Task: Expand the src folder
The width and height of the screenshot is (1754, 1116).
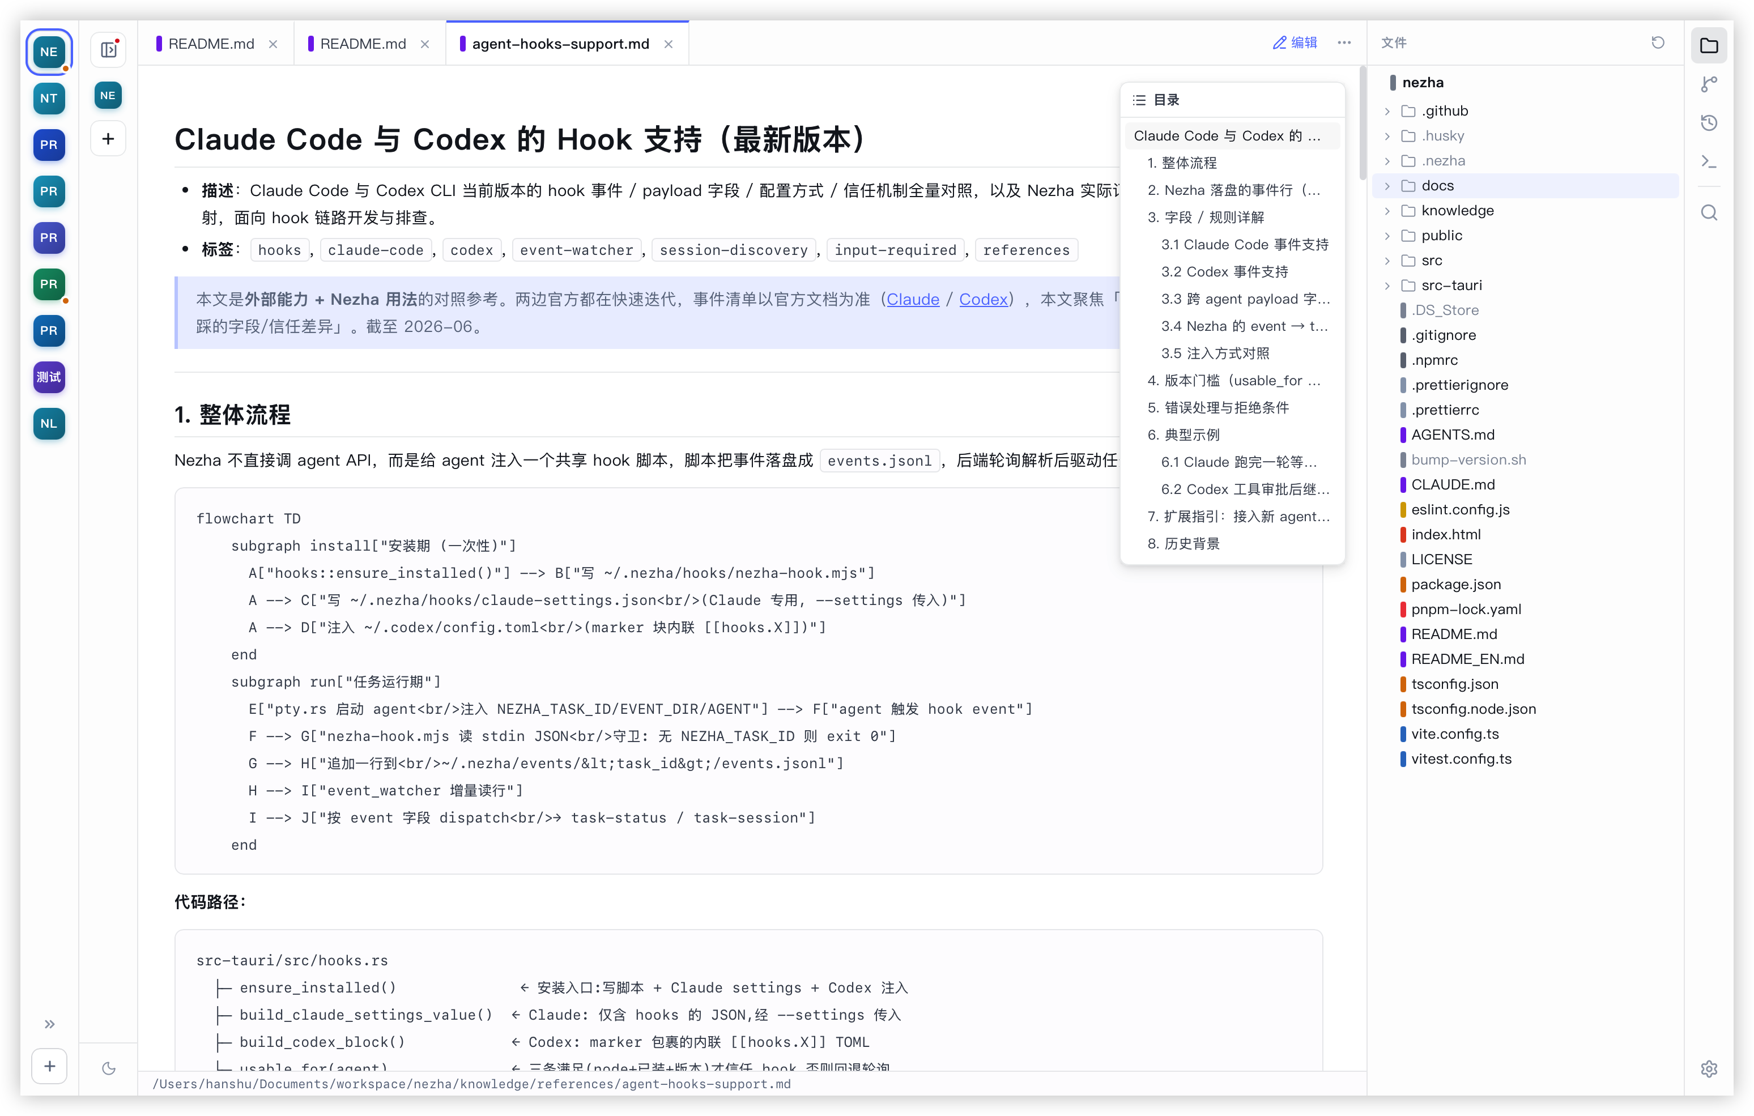Action: [x=1525, y=260]
